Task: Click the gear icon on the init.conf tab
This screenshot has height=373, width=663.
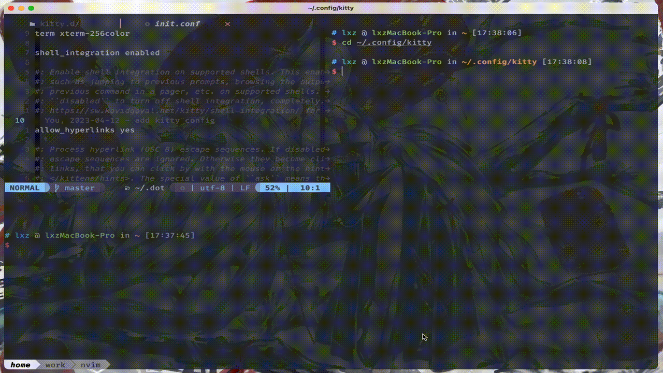Action: click(148, 23)
